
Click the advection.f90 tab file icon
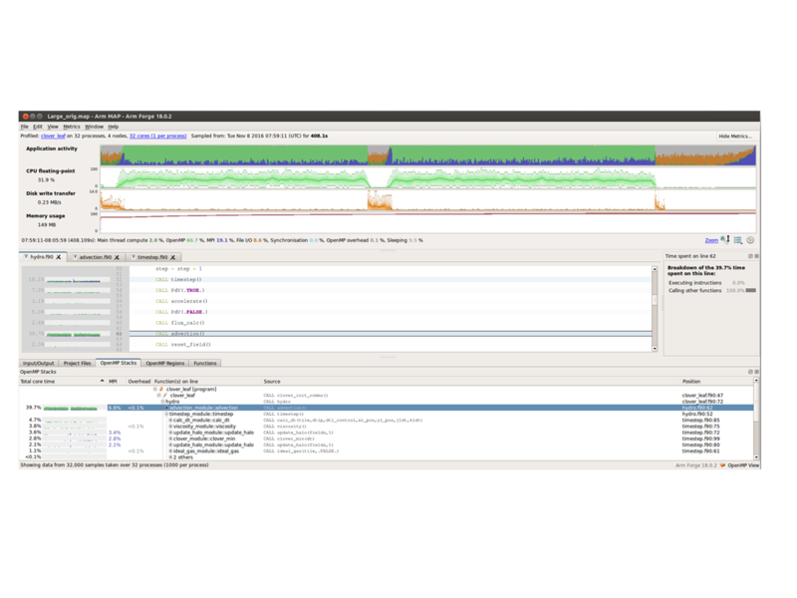click(76, 257)
